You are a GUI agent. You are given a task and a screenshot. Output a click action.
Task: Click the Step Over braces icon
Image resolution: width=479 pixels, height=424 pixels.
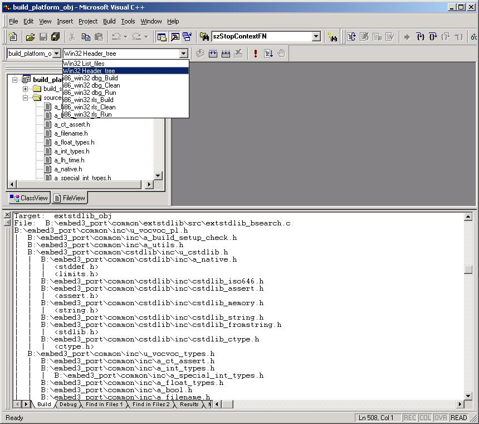click(433, 37)
